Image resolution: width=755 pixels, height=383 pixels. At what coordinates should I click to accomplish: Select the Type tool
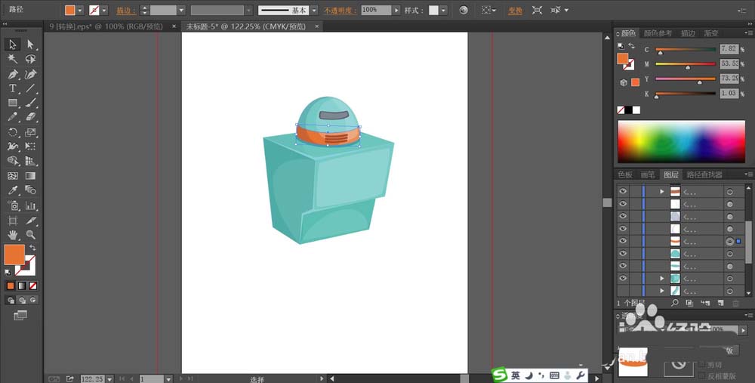(x=13, y=88)
